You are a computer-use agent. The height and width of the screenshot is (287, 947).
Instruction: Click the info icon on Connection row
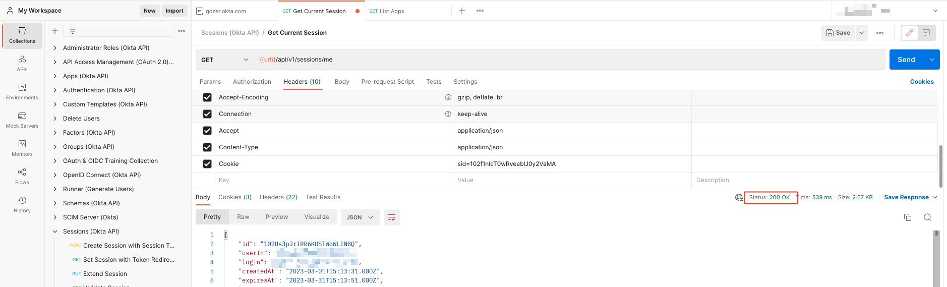448,114
